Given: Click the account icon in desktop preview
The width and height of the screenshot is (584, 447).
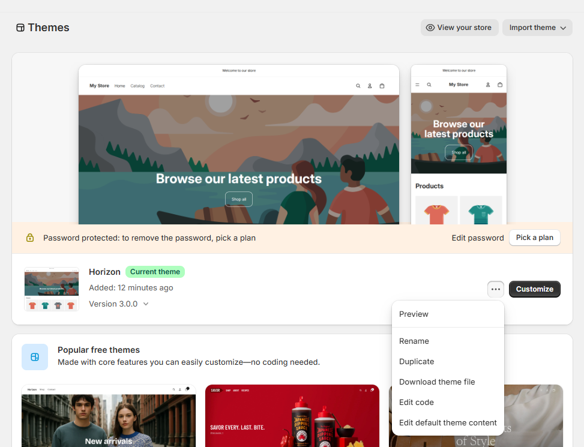Looking at the screenshot, I should click(x=370, y=86).
